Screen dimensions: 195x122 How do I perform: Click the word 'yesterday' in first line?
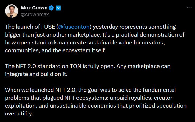coord(106,27)
